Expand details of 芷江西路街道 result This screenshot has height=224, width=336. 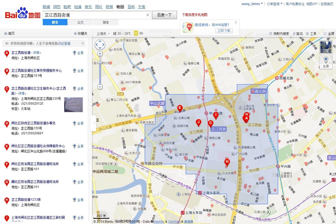(x=37, y=53)
